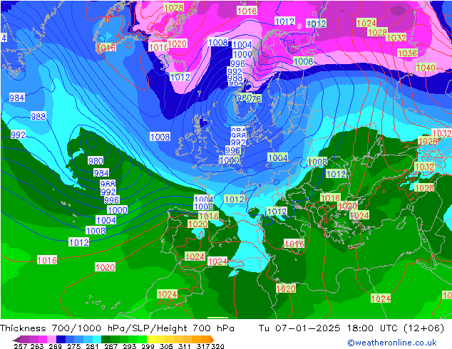Click the weatheronline.co.uk copyright link

(x=392, y=343)
